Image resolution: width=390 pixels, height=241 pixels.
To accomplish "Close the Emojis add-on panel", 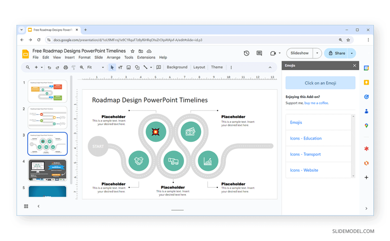I will tap(355, 66).
